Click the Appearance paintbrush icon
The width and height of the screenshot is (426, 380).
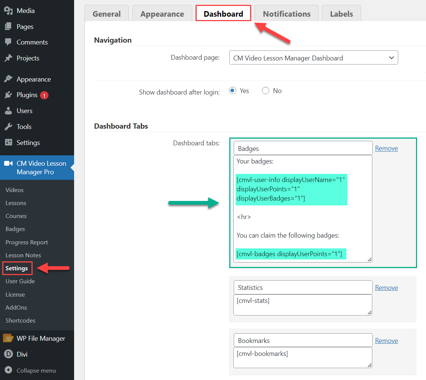pos(9,79)
